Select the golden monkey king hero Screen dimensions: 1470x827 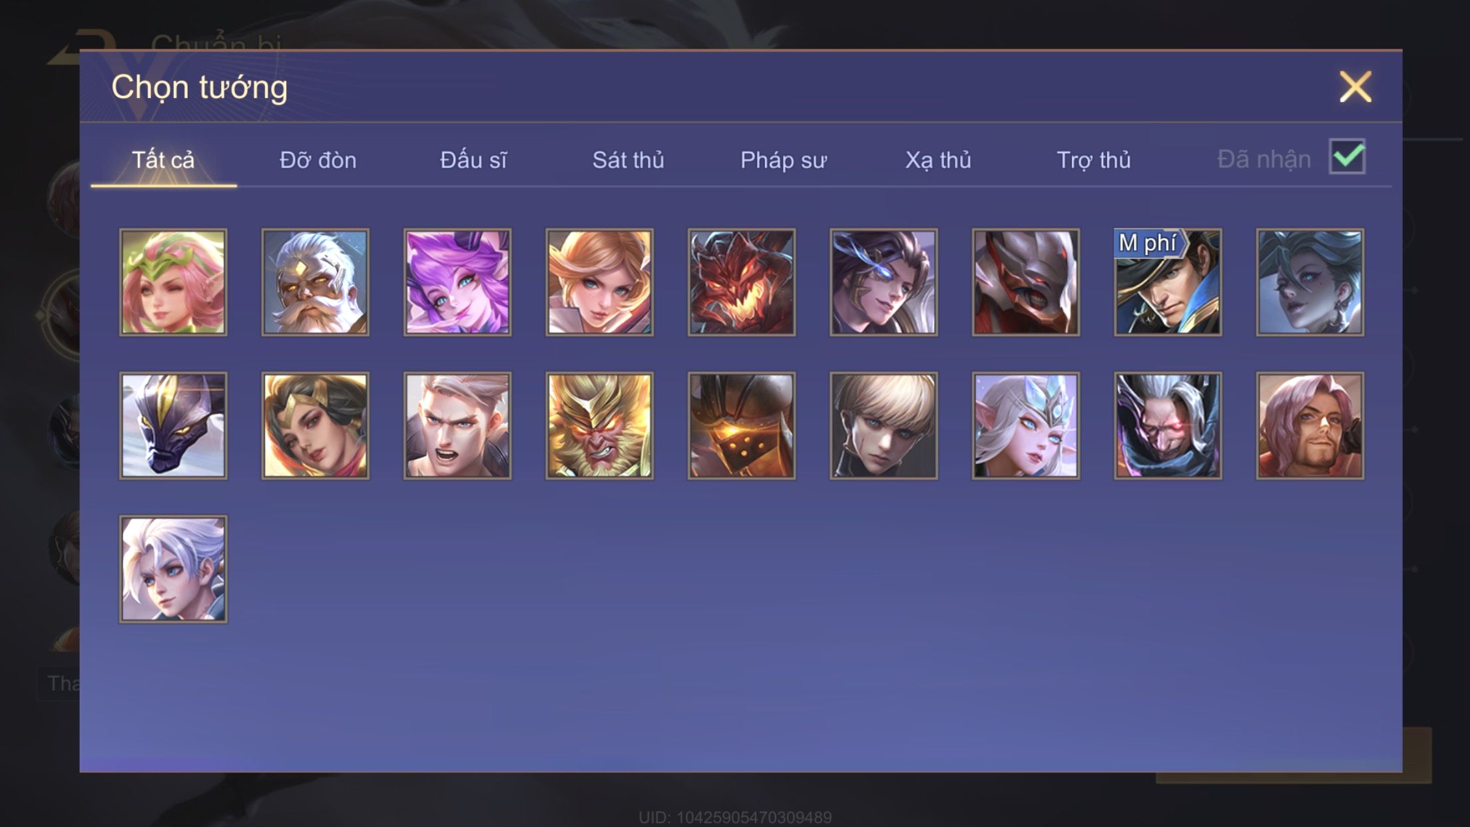(x=599, y=425)
